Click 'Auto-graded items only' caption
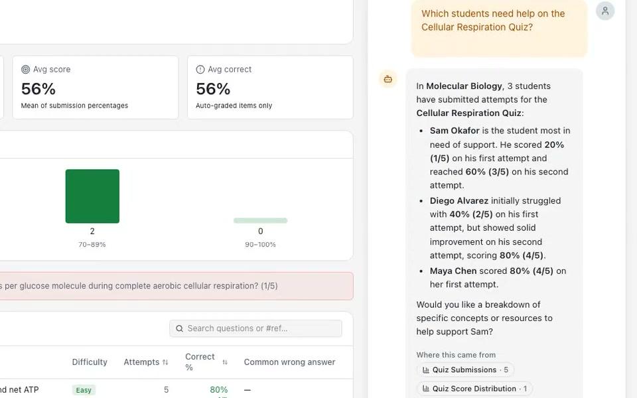The width and height of the screenshot is (637, 398). (x=234, y=105)
